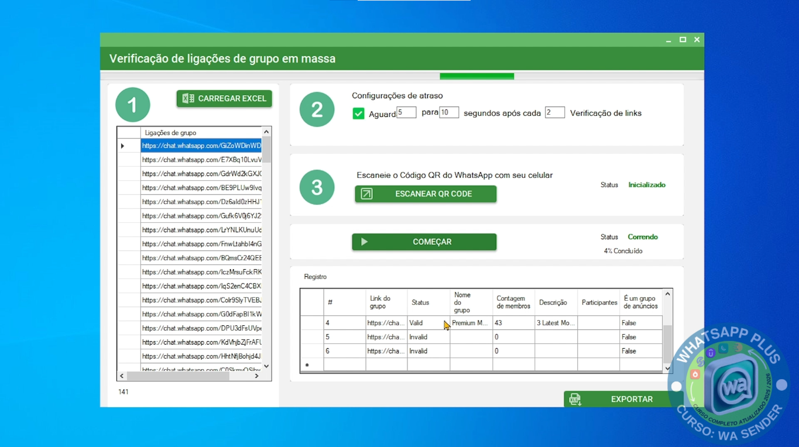The width and height of the screenshot is (799, 447).
Task: Click the step 3 circle icon
Action: pos(317,187)
